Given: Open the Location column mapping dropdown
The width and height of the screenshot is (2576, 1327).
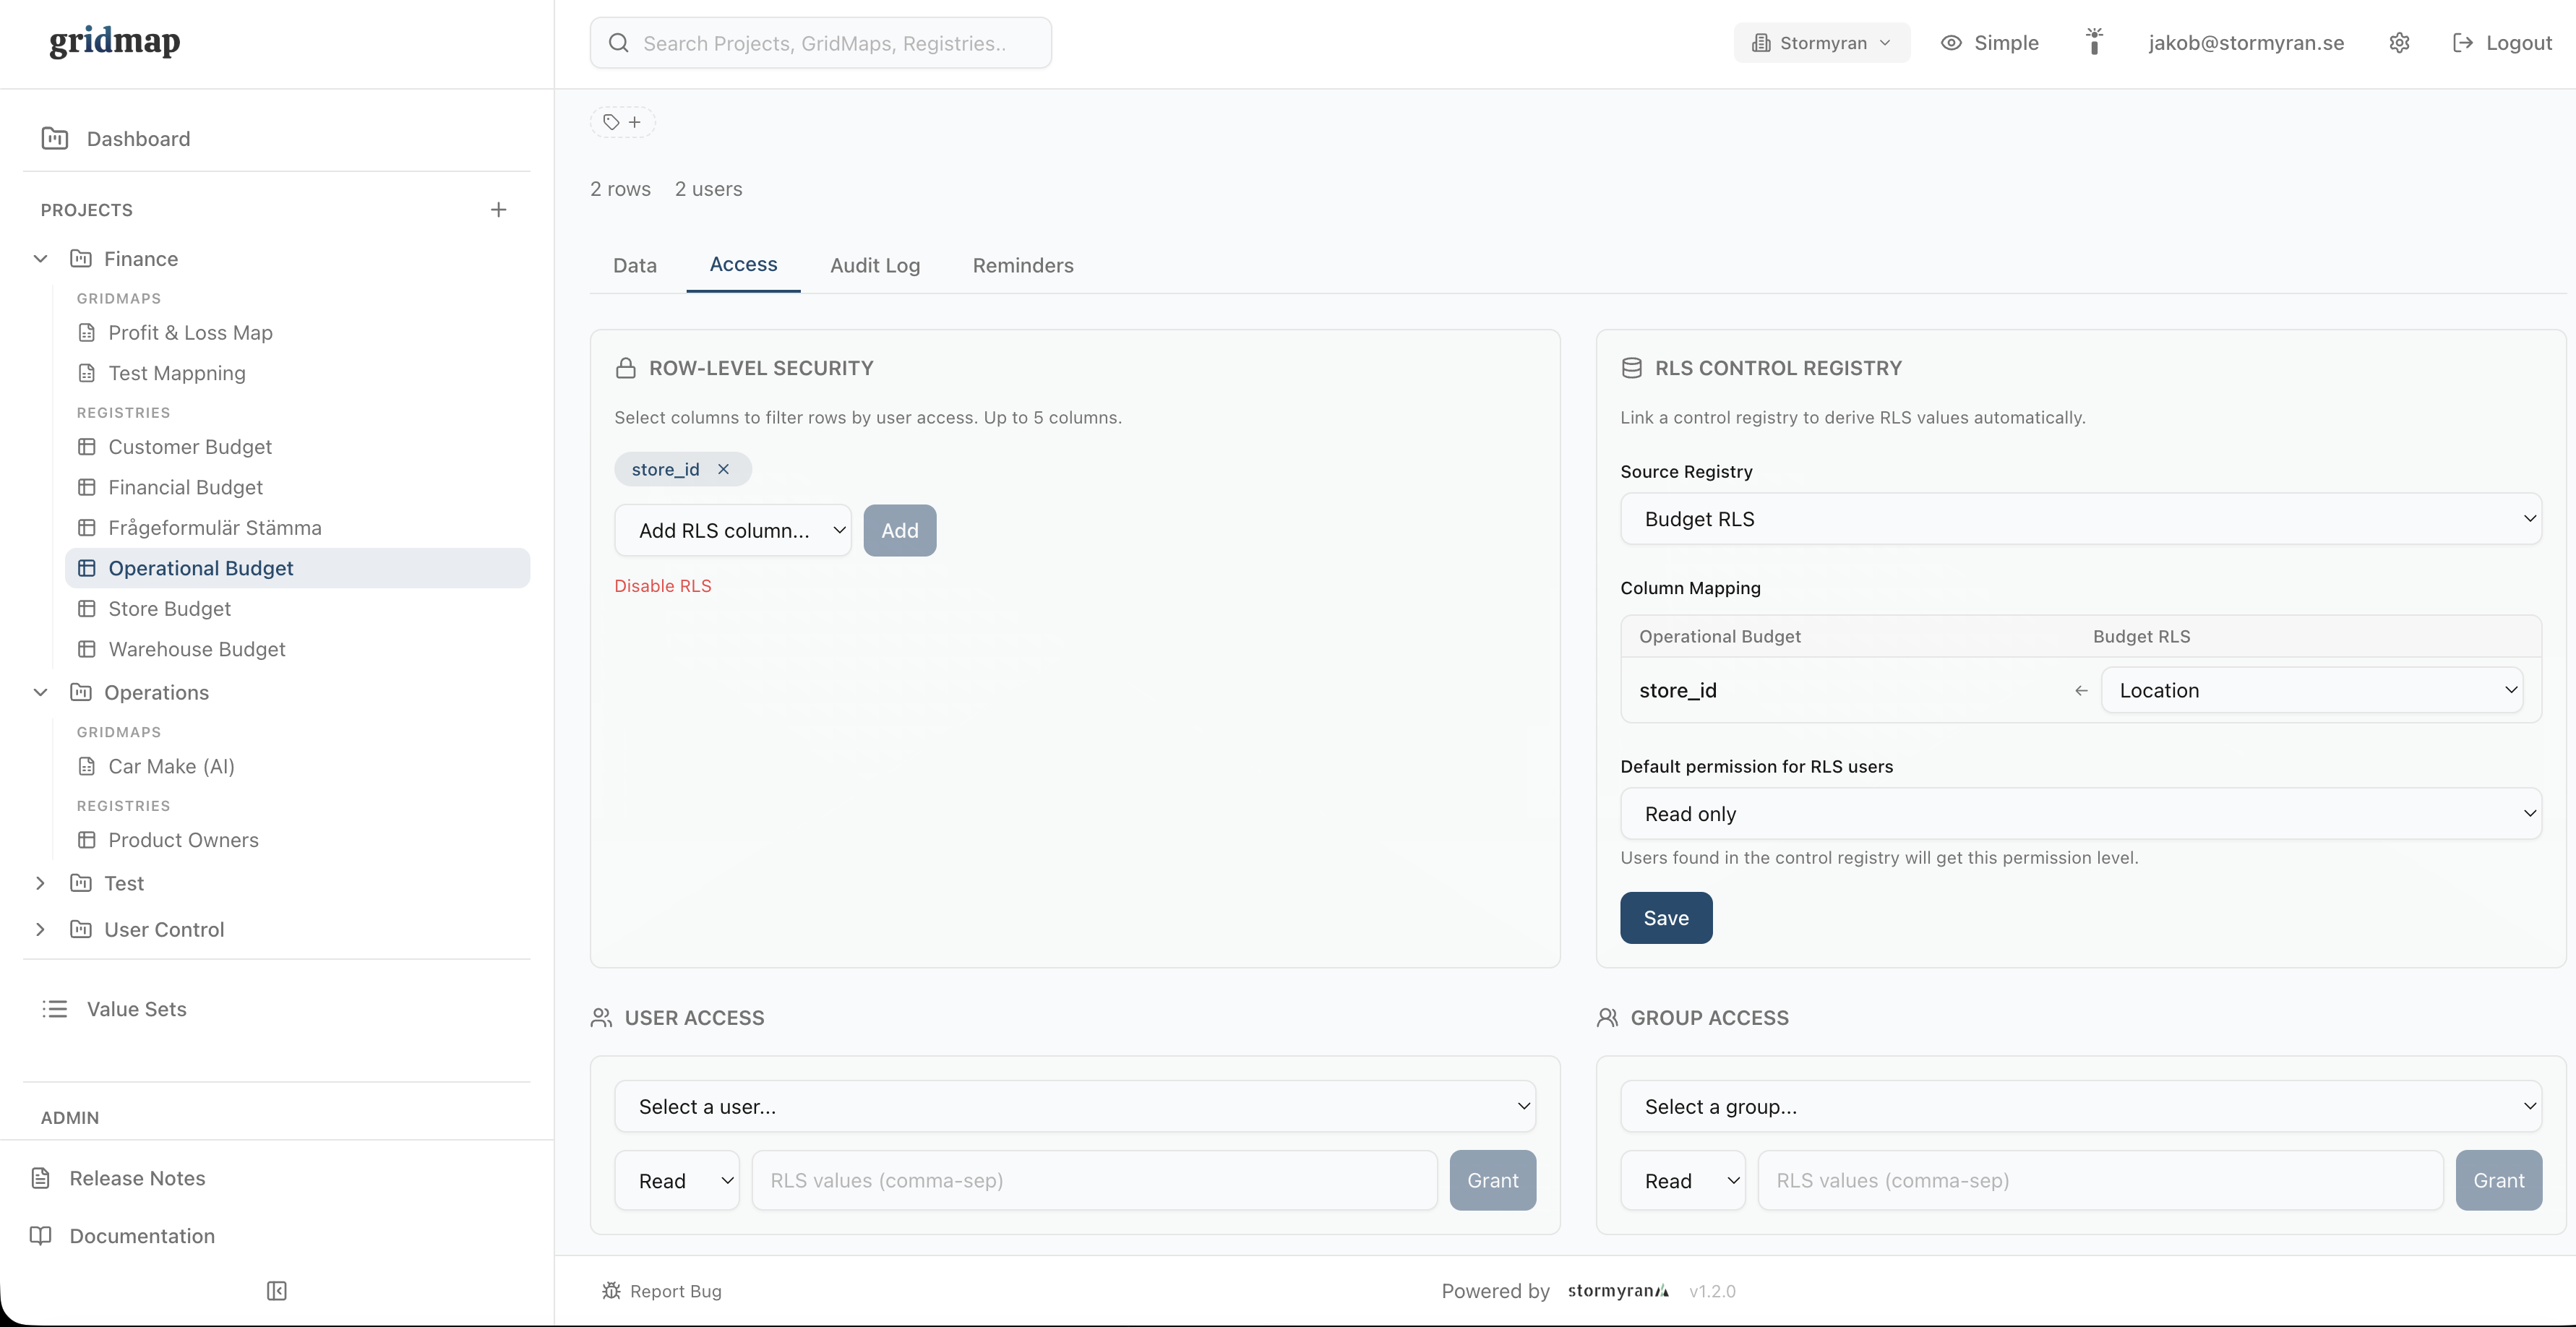Looking at the screenshot, I should 2312,690.
